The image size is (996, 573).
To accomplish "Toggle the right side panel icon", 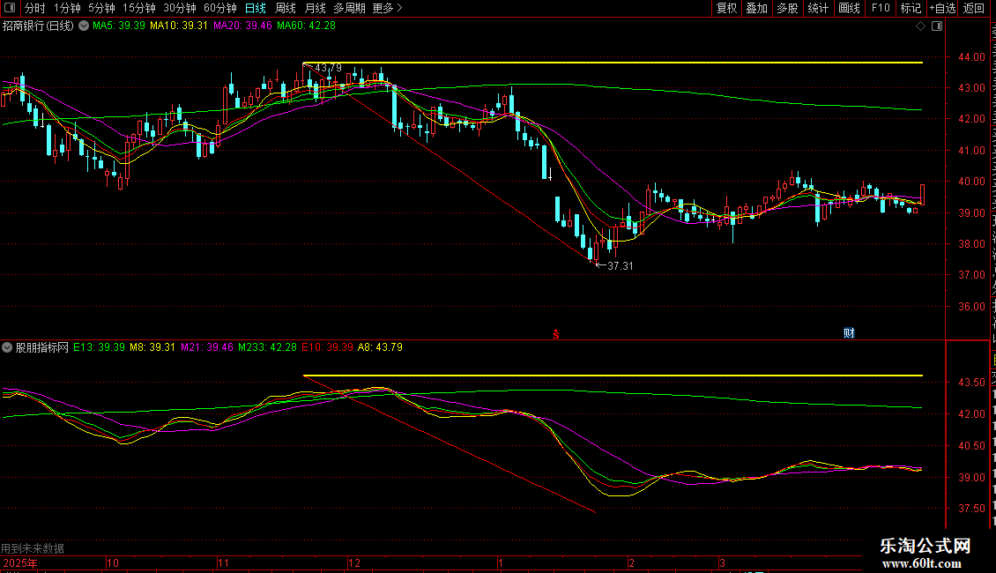I will 937,26.
